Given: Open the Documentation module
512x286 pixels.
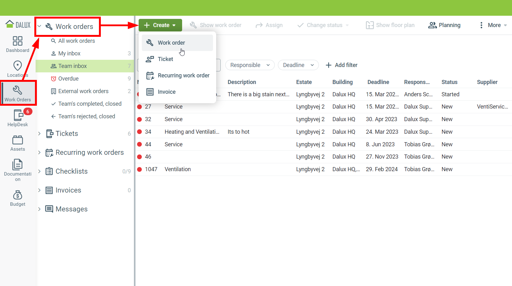Looking at the screenshot, I should (18, 170).
